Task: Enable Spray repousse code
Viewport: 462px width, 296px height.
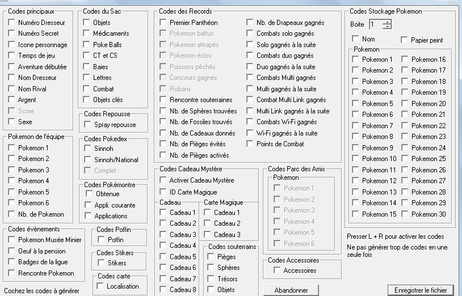Action: 87,125
